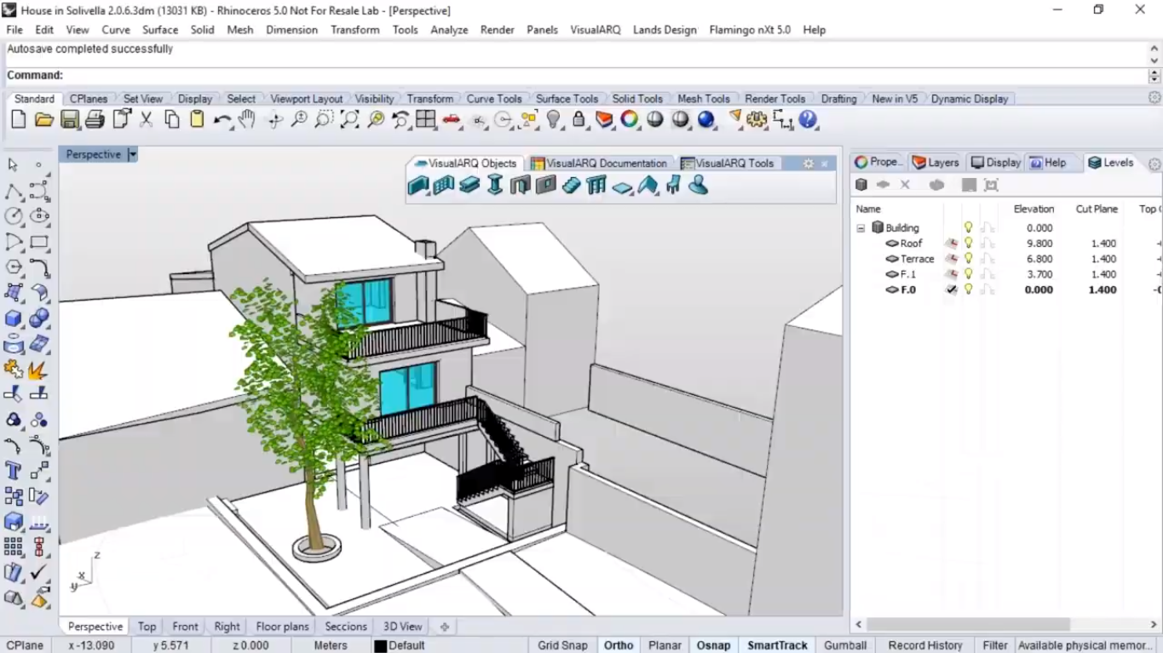Open the Perspective viewport title dropdown arrow

click(x=132, y=155)
